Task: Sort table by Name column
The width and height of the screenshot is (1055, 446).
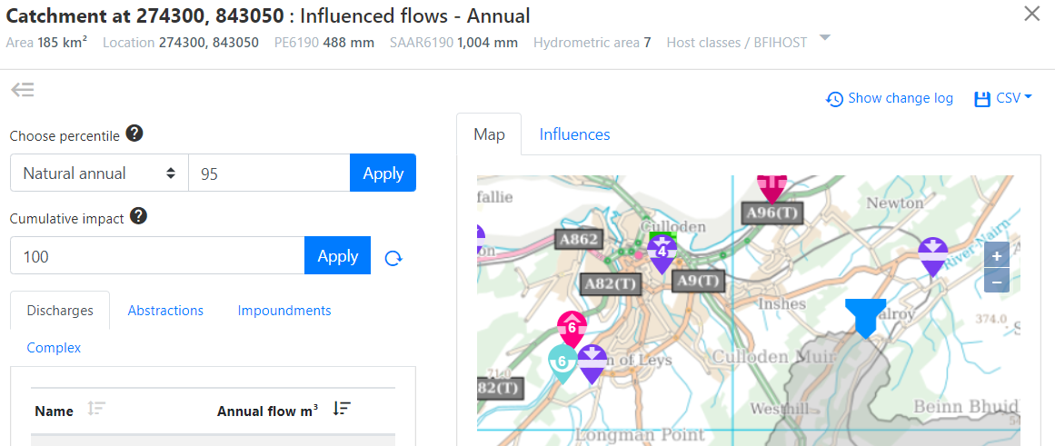Action: click(x=96, y=410)
